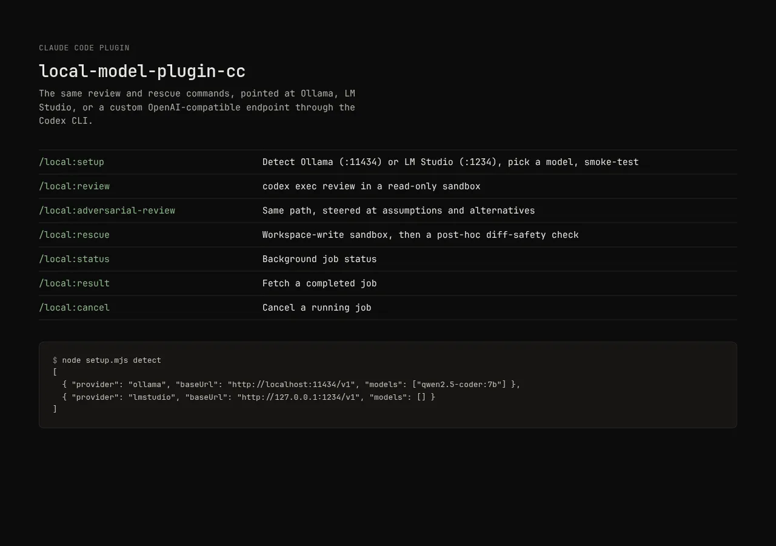776x546 pixels.
Task: Click the /local:status command
Action: pos(75,259)
